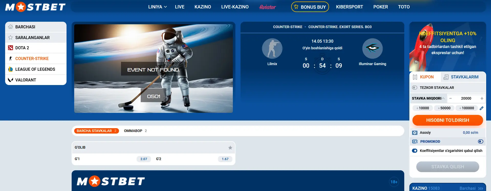Open the Kibersport menu item
491x191 pixels.
[x=350, y=7]
